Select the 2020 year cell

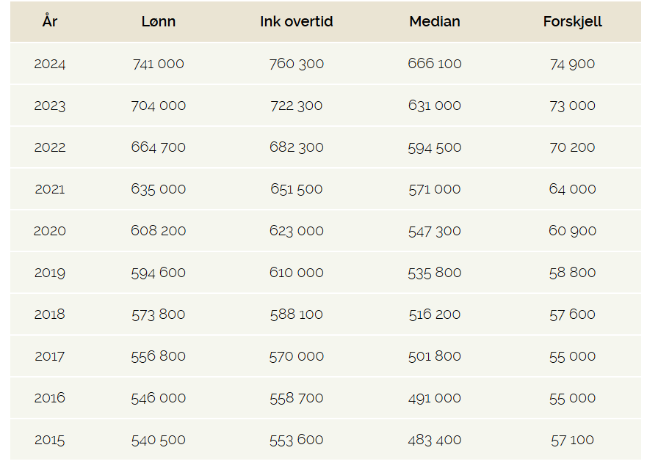tap(49, 231)
